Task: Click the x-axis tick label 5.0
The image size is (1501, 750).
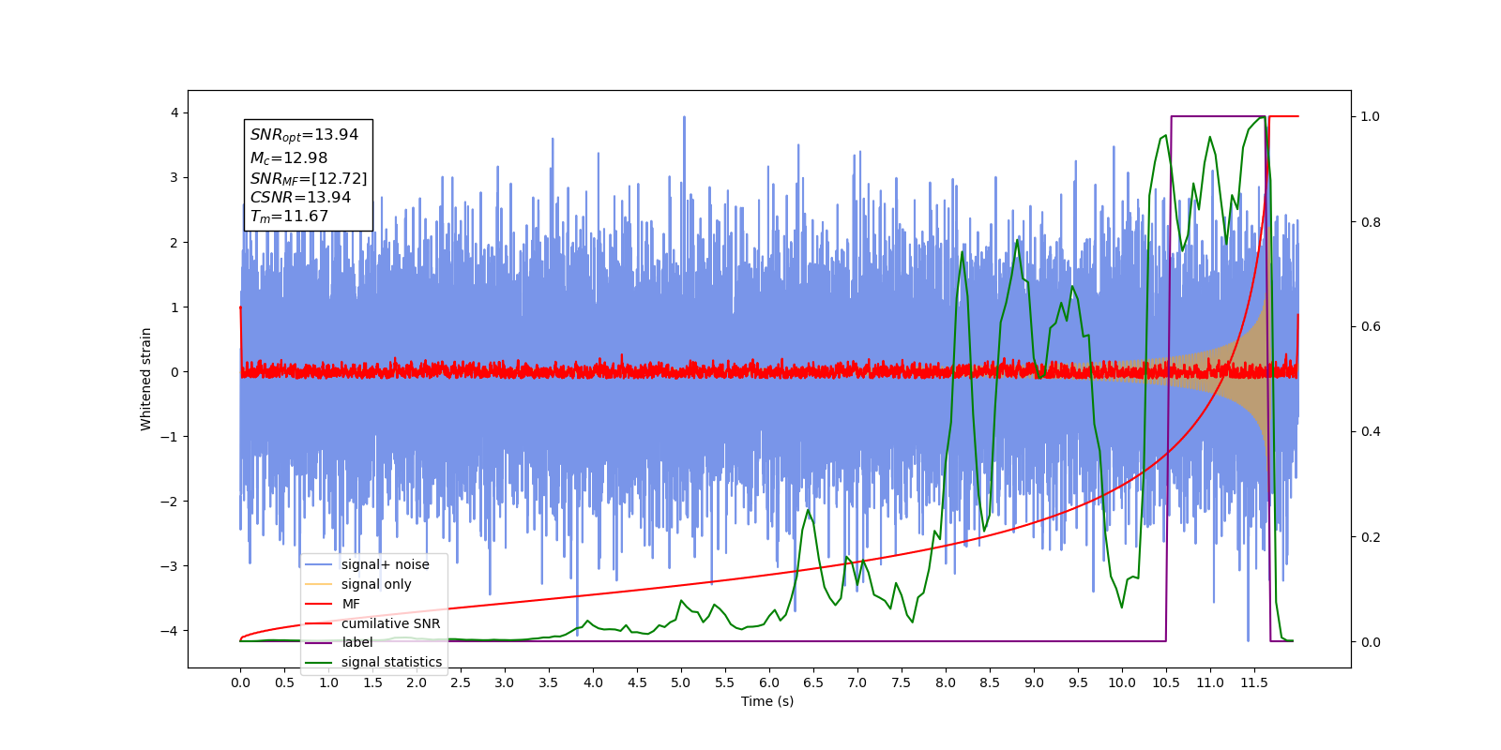Action: (681, 682)
